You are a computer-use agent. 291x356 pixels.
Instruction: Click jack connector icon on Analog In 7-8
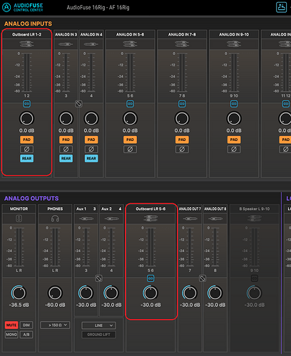(x=182, y=44)
